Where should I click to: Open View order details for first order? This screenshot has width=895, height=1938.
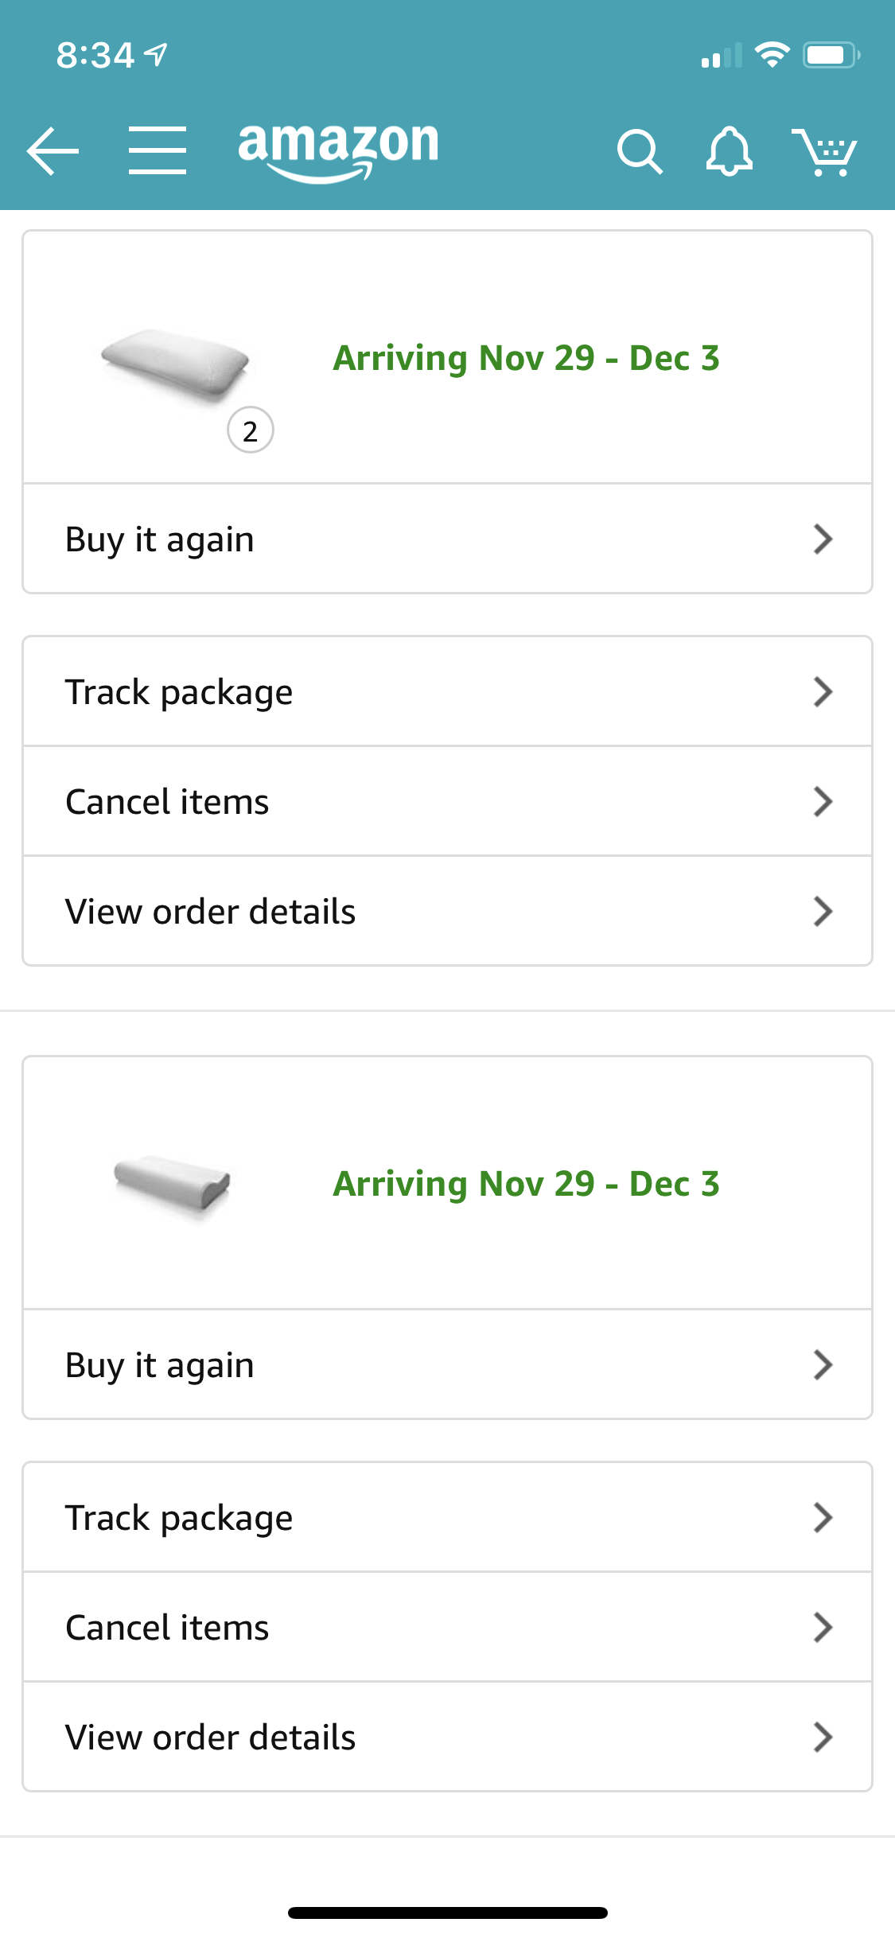click(x=447, y=912)
